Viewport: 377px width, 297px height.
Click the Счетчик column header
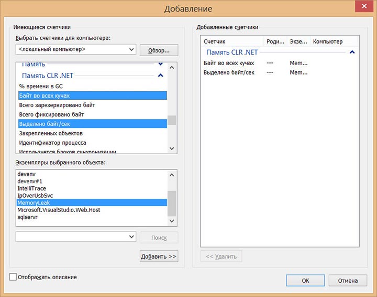coord(232,41)
